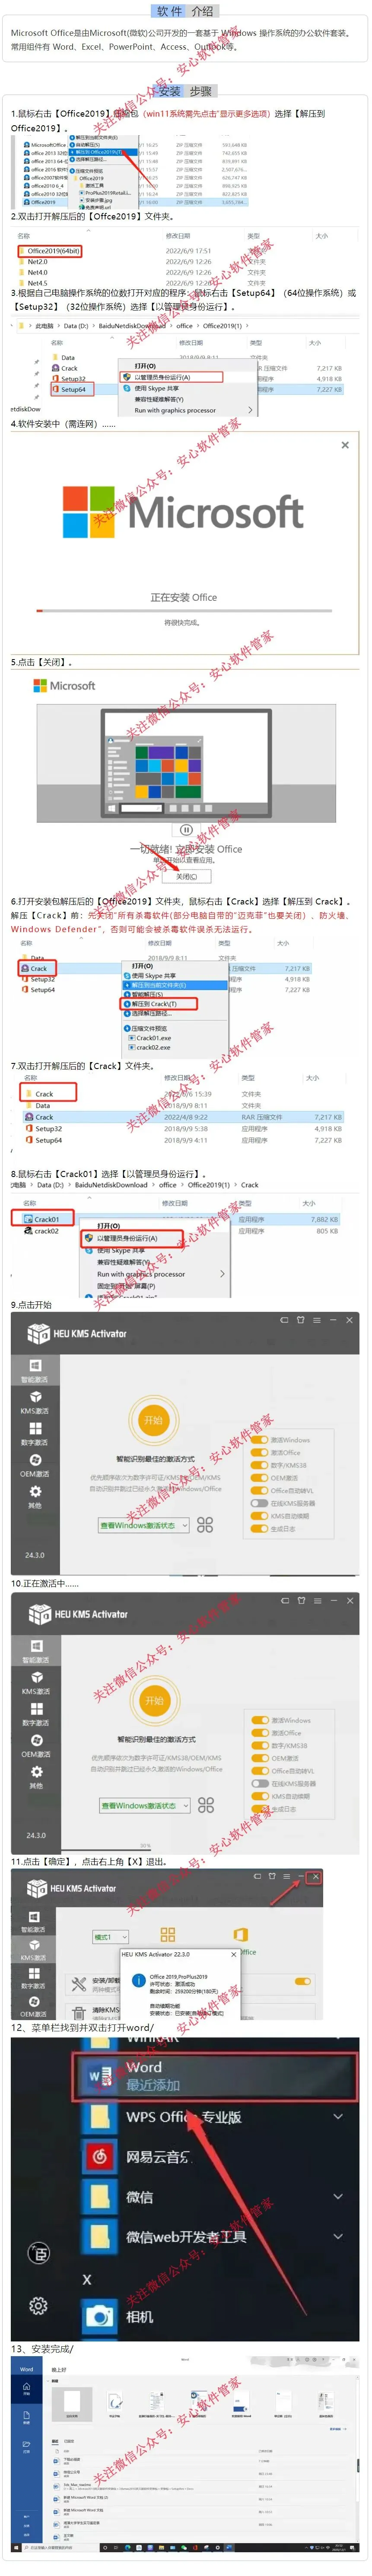
Task: Toggle the orange switch behind the step 11 dialog
Action: pyautogui.click(x=303, y=1981)
